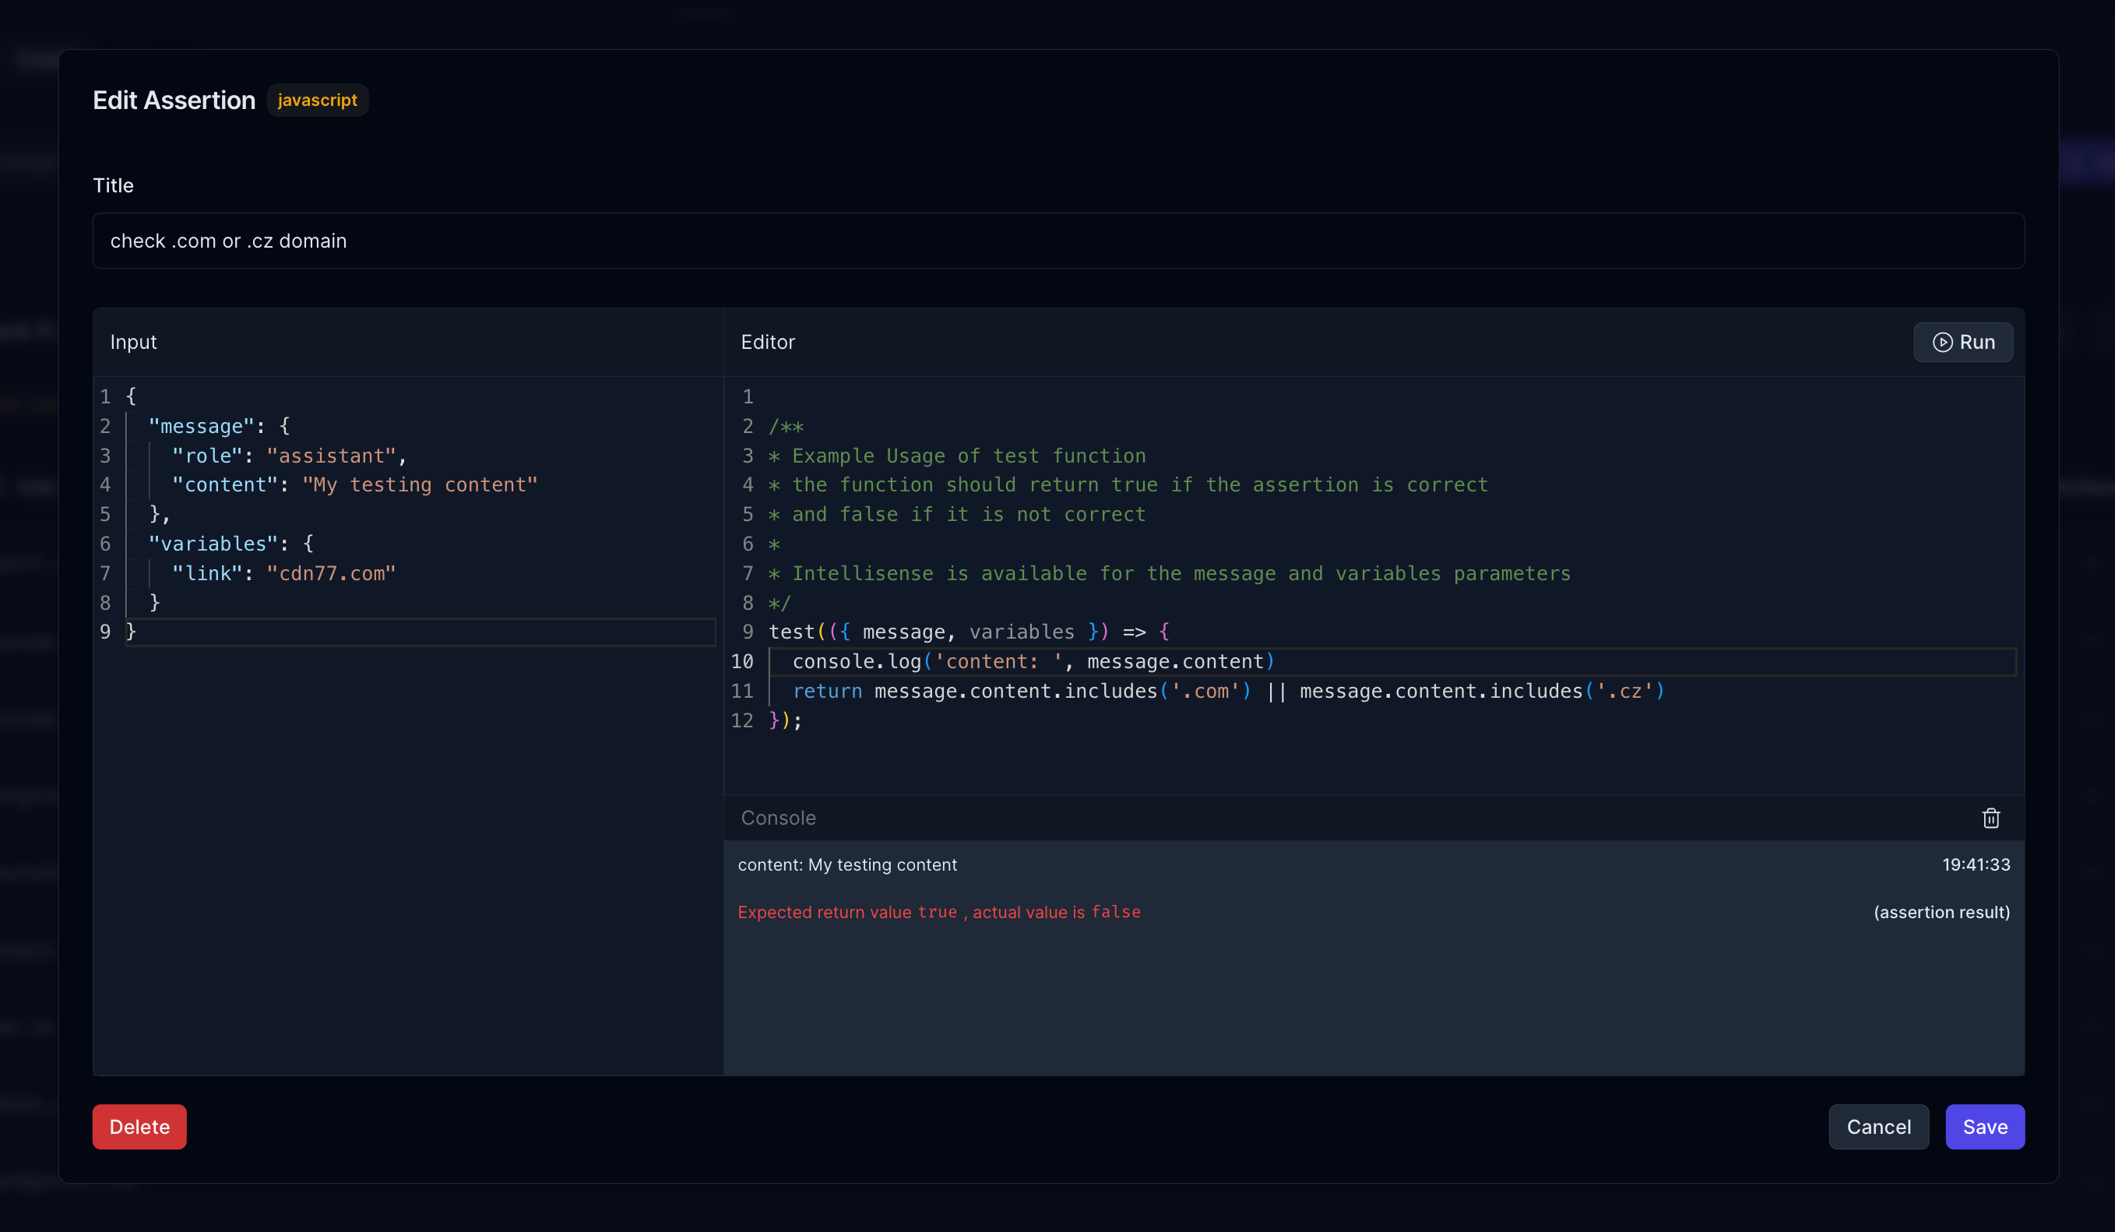Screen dimensions: 2115x1232
Task: Click line number 10 in the Editor
Action: [x=742, y=661]
